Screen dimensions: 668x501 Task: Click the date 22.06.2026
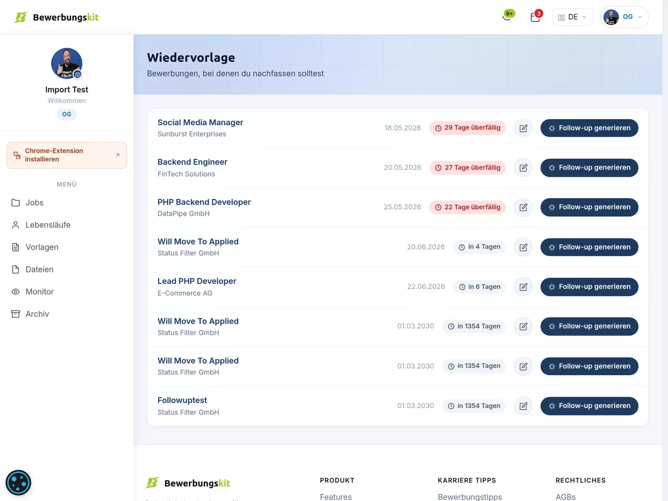(426, 287)
